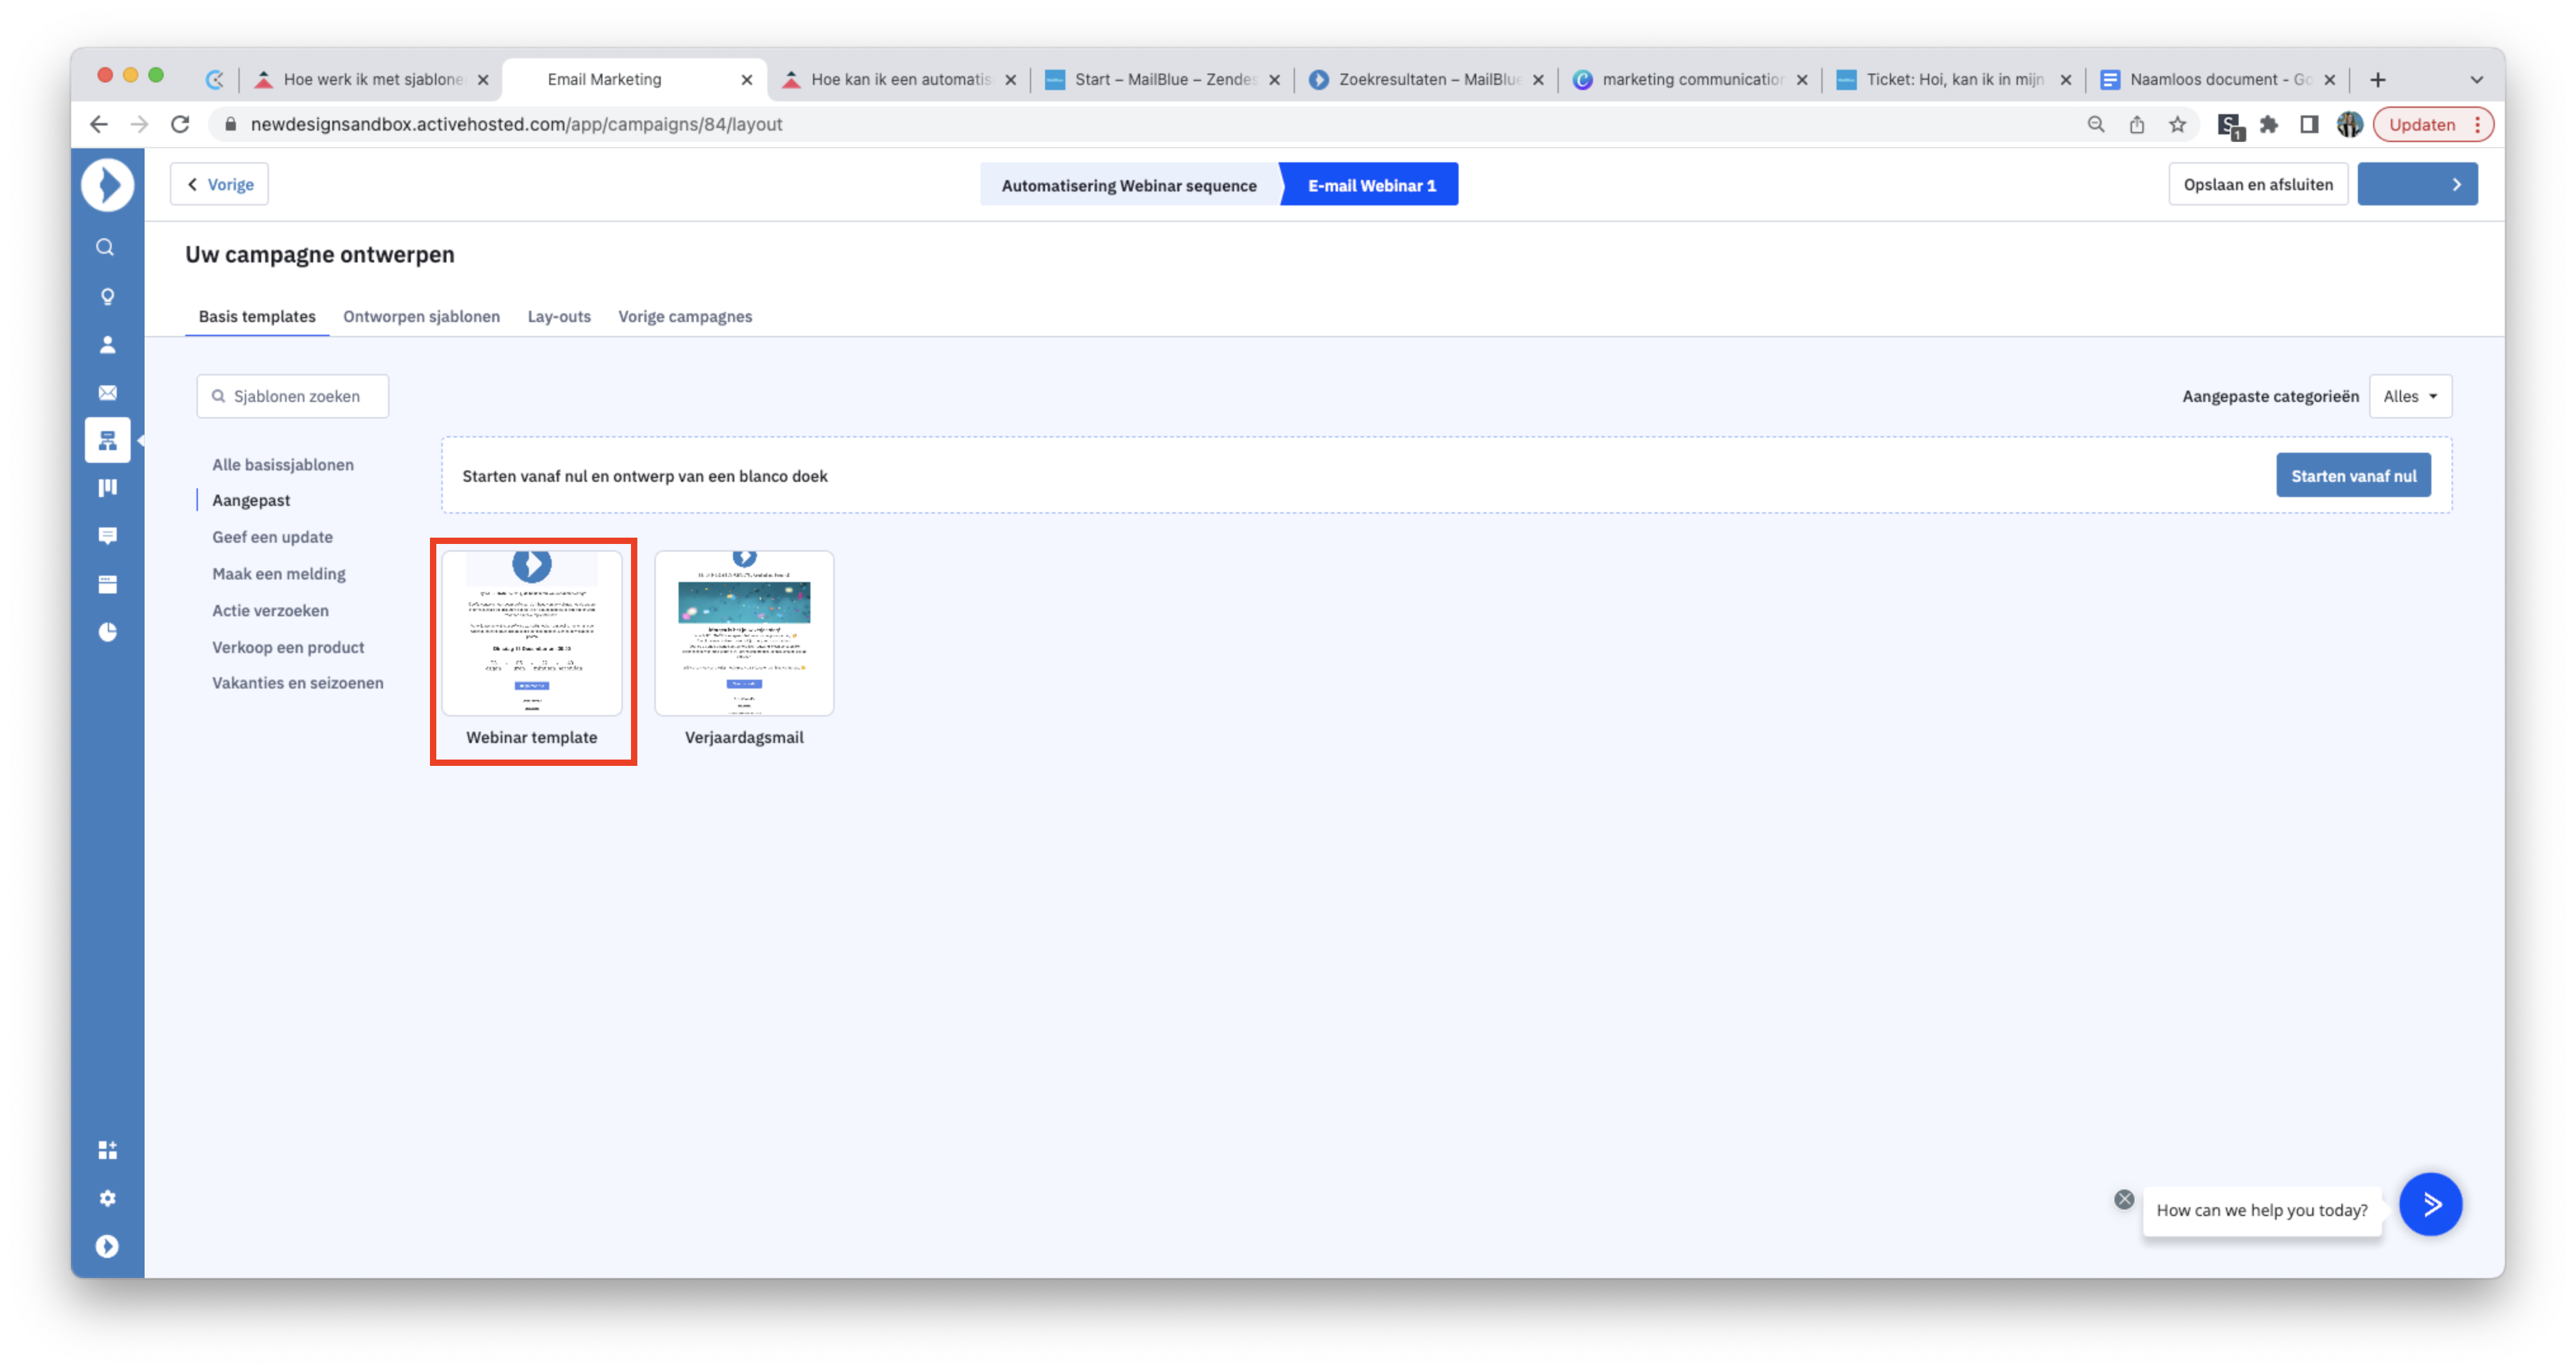Open Site pages icon in sidebar
This screenshot has height=1372, width=2576.
coord(107,584)
